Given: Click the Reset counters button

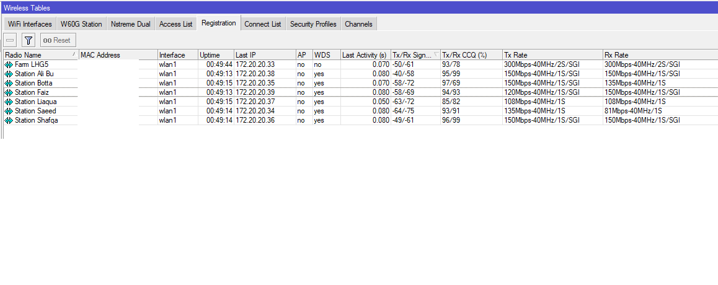Looking at the screenshot, I should [58, 40].
